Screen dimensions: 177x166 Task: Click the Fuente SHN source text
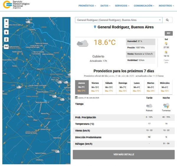tap(166, 61)
